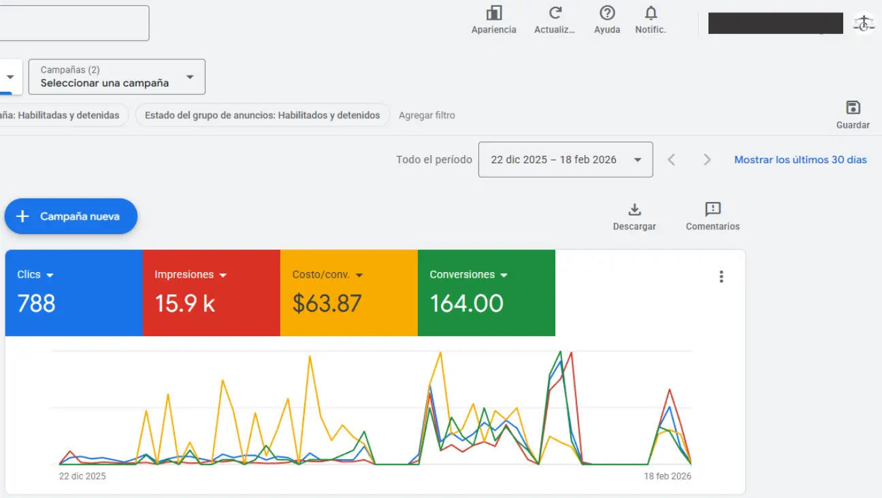Click Mostrar los últimos 30 días link

[800, 160]
